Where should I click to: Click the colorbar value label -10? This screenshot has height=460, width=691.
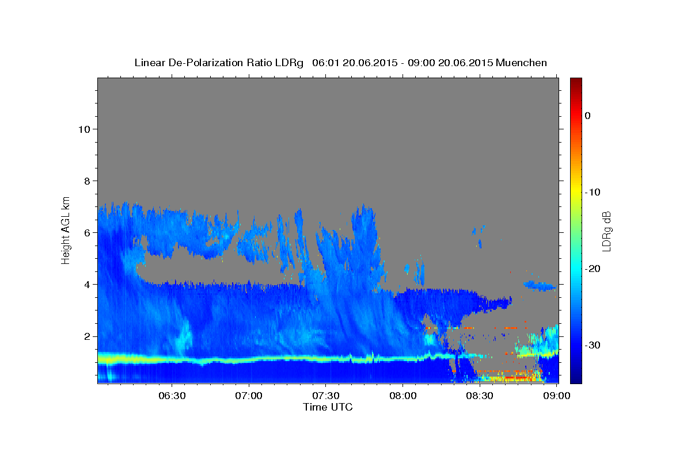[593, 192]
